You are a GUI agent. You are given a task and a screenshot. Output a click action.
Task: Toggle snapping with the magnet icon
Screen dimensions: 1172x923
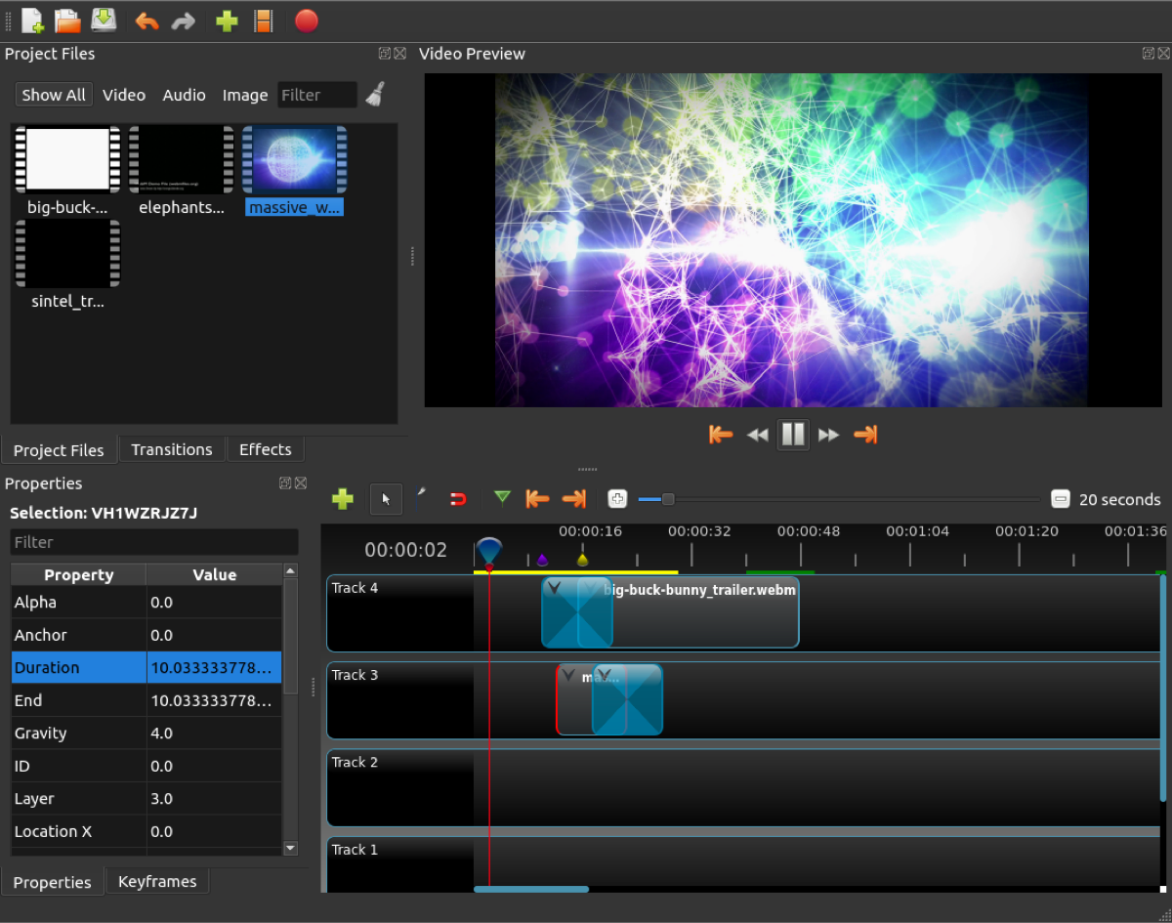click(x=457, y=499)
